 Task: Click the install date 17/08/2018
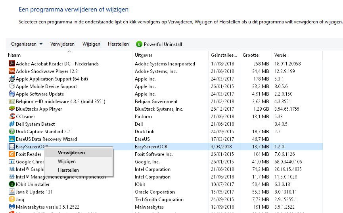click(x=222, y=64)
